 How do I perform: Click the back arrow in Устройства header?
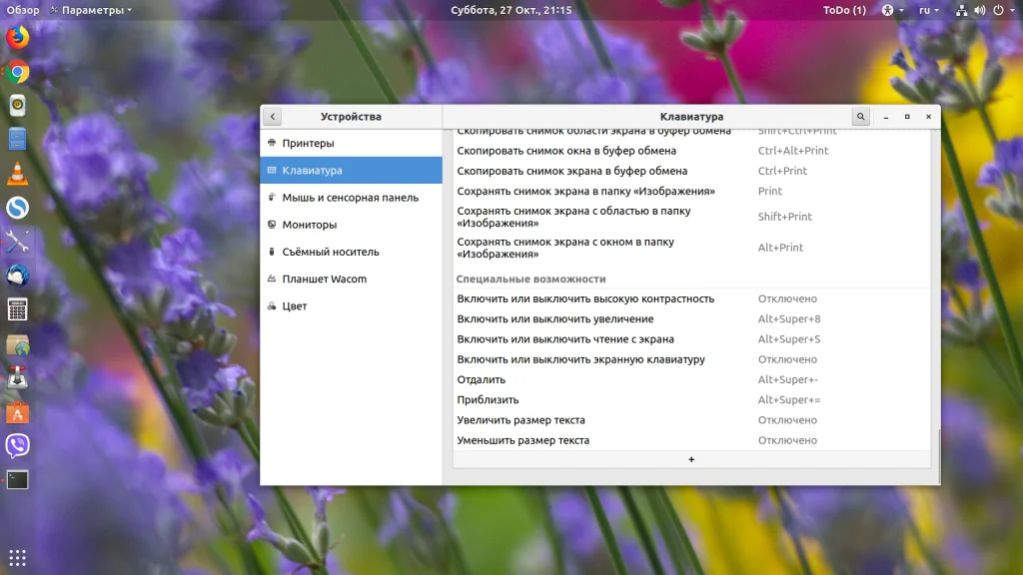(273, 117)
